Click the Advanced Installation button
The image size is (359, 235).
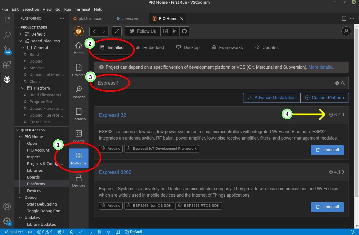tap(271, 98)
